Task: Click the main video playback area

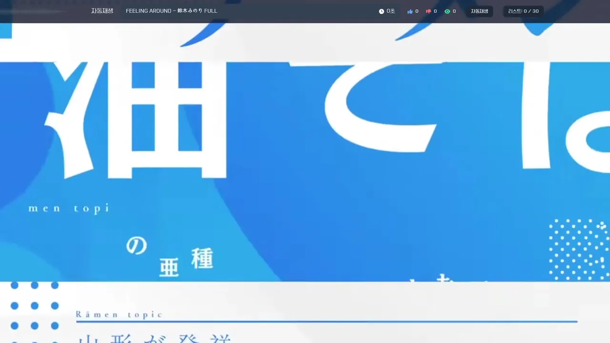Action: (305, 183)
